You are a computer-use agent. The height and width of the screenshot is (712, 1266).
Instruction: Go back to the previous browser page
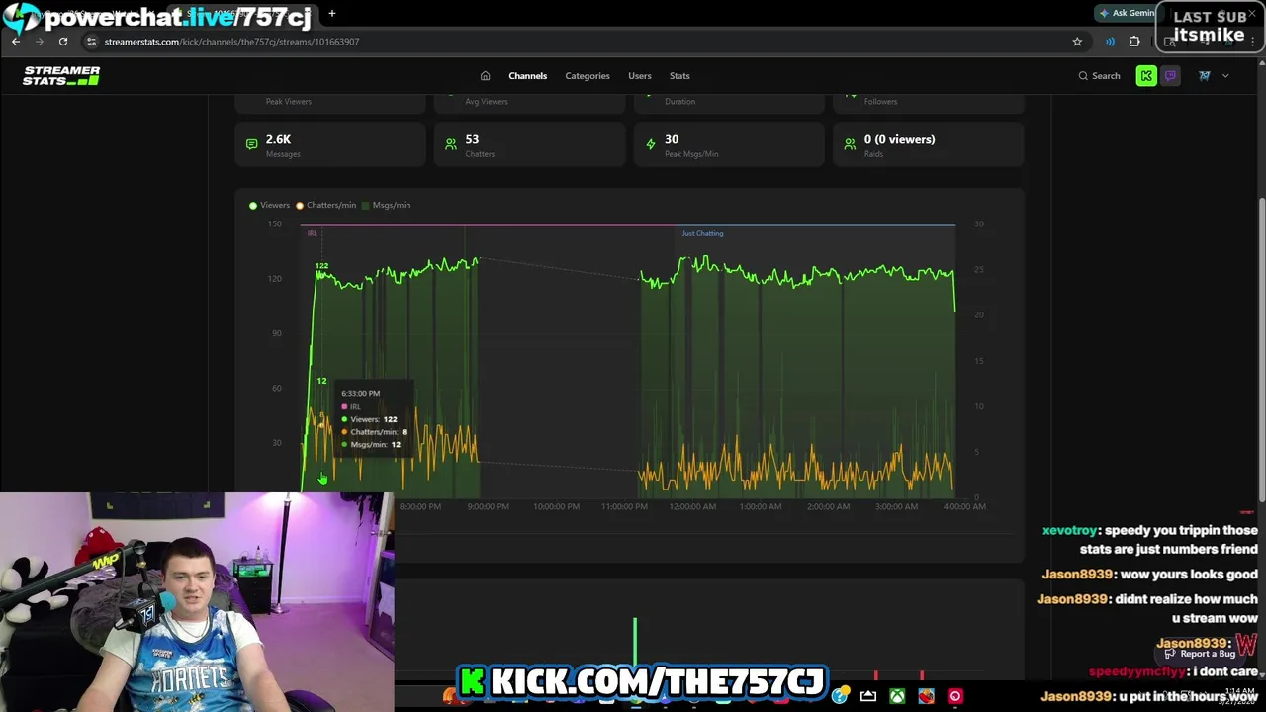tap(16, 42)
